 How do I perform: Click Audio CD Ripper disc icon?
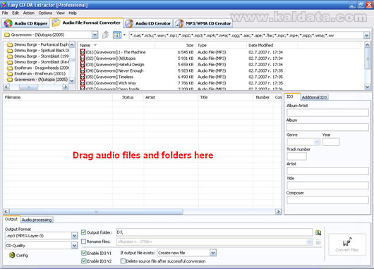pyautogui.click(x=8, y=23)
